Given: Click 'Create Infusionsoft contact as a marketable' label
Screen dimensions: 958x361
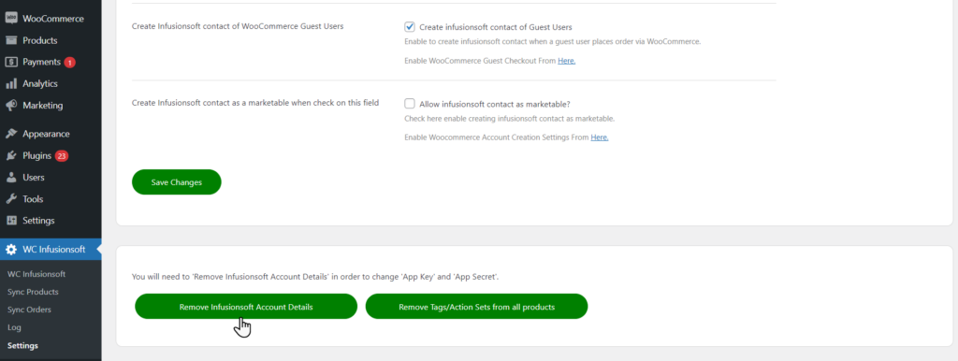Looking at the screenshot, I should [255, 103].
